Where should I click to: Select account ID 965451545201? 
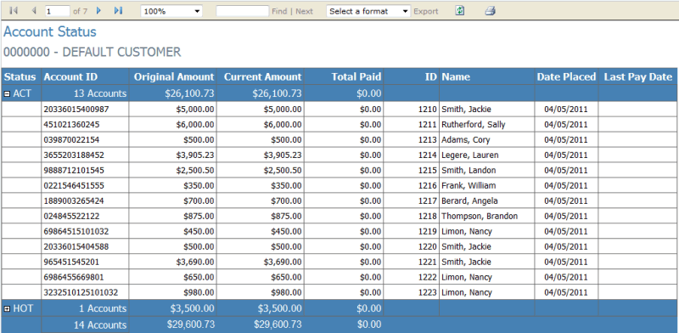[x=71, y=262]
